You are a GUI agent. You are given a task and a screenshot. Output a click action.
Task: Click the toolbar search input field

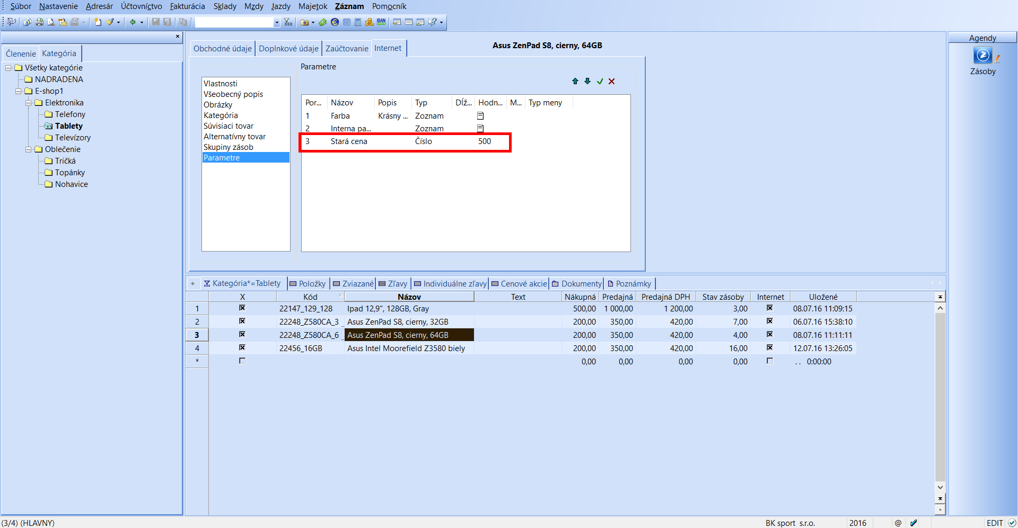(234, 22)
